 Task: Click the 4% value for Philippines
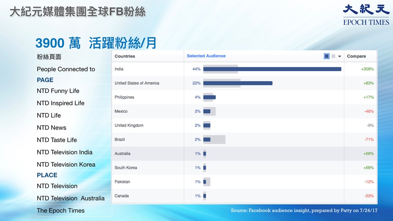(197, 97)
